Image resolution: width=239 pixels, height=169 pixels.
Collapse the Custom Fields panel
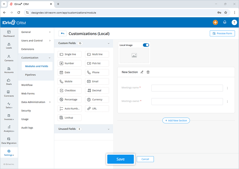(x=109, y=43)
